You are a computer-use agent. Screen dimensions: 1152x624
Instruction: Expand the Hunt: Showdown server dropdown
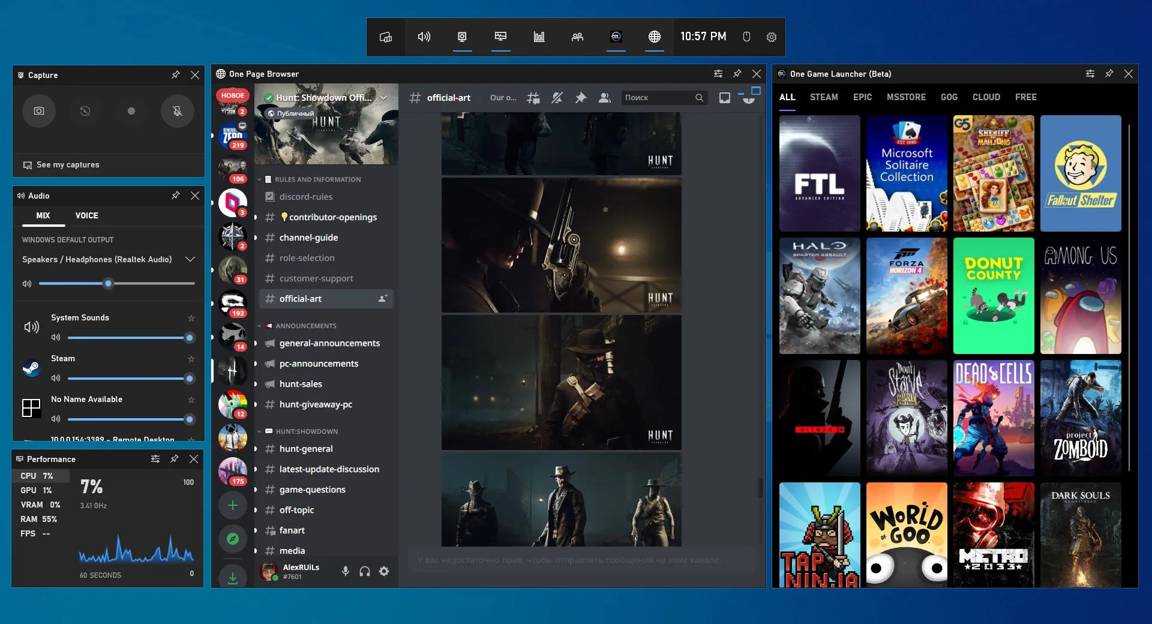coord(383,98)
